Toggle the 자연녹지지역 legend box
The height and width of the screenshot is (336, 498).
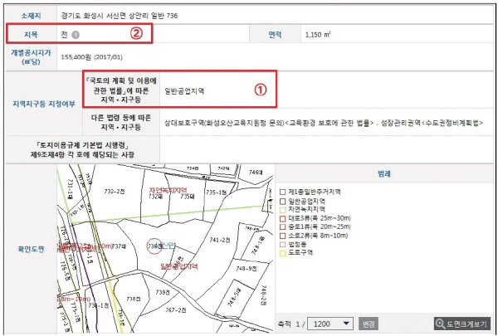[283, 209]
